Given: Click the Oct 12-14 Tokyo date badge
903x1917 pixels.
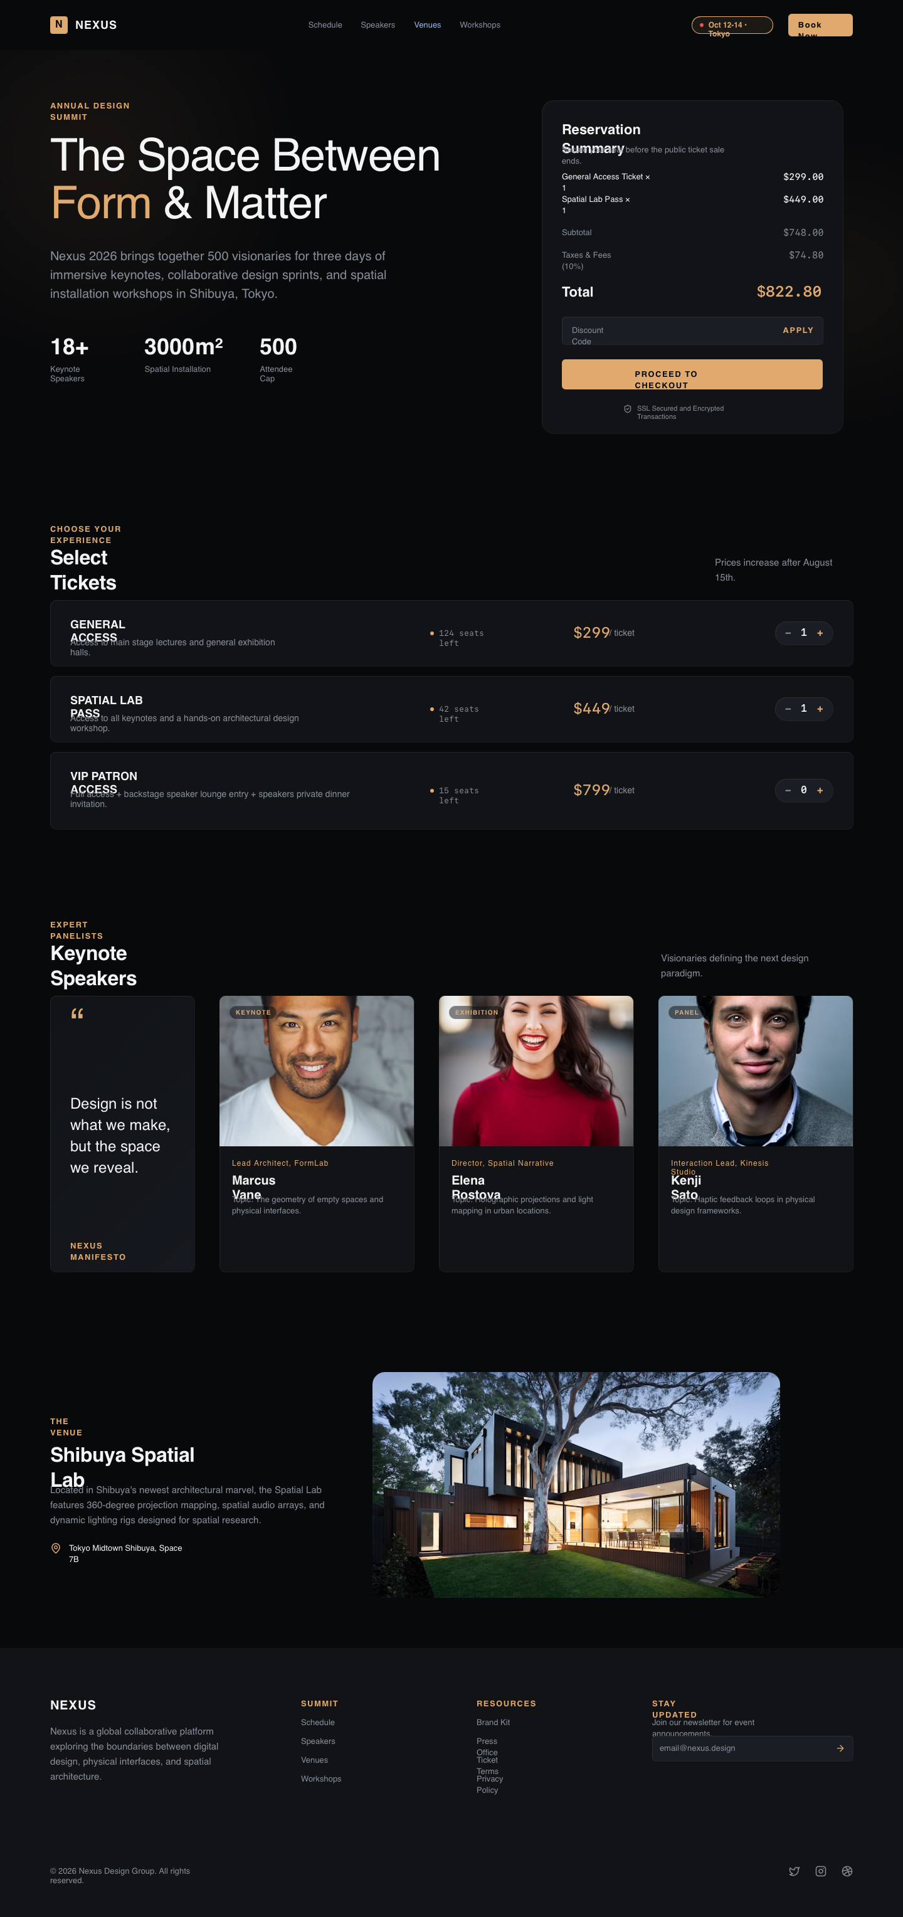Looking at the screenshot, I should tap(732, 25).
